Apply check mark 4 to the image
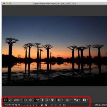The height and width of the screenshot is (107, 107). (16, 105)
